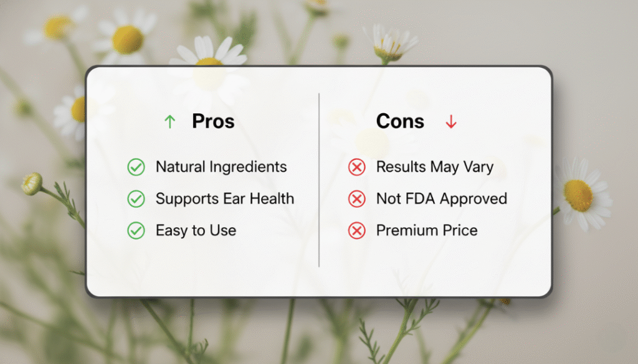Click the red X next to Results May Vary
Screen dimensions: 638x364
pos(356,167)
